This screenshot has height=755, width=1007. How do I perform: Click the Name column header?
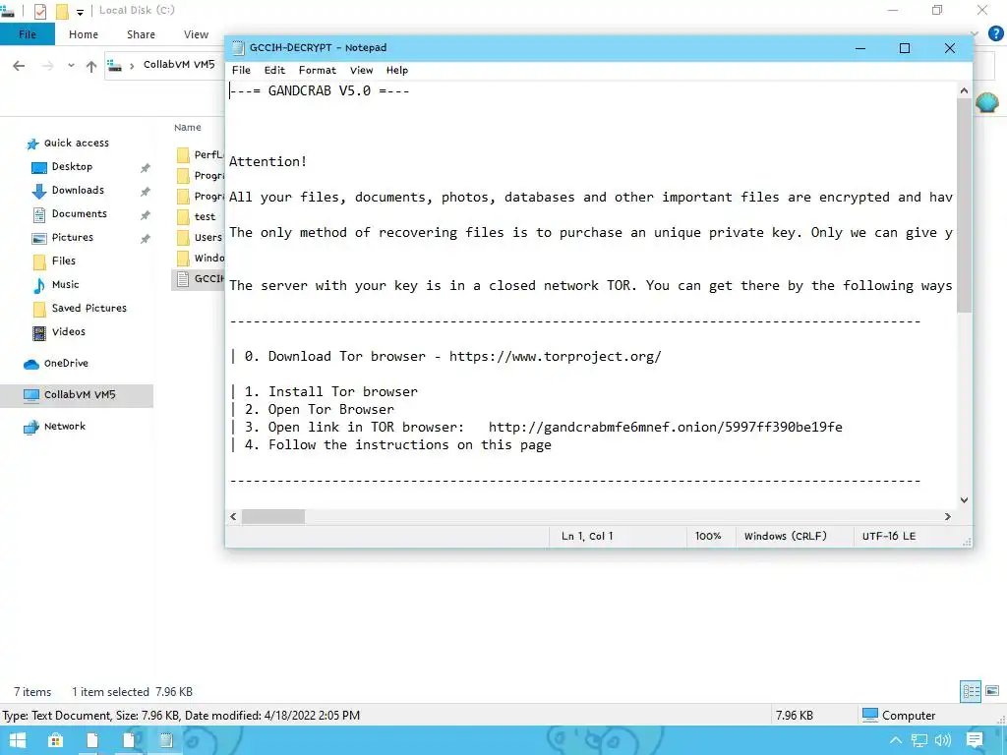pos(188,128)
